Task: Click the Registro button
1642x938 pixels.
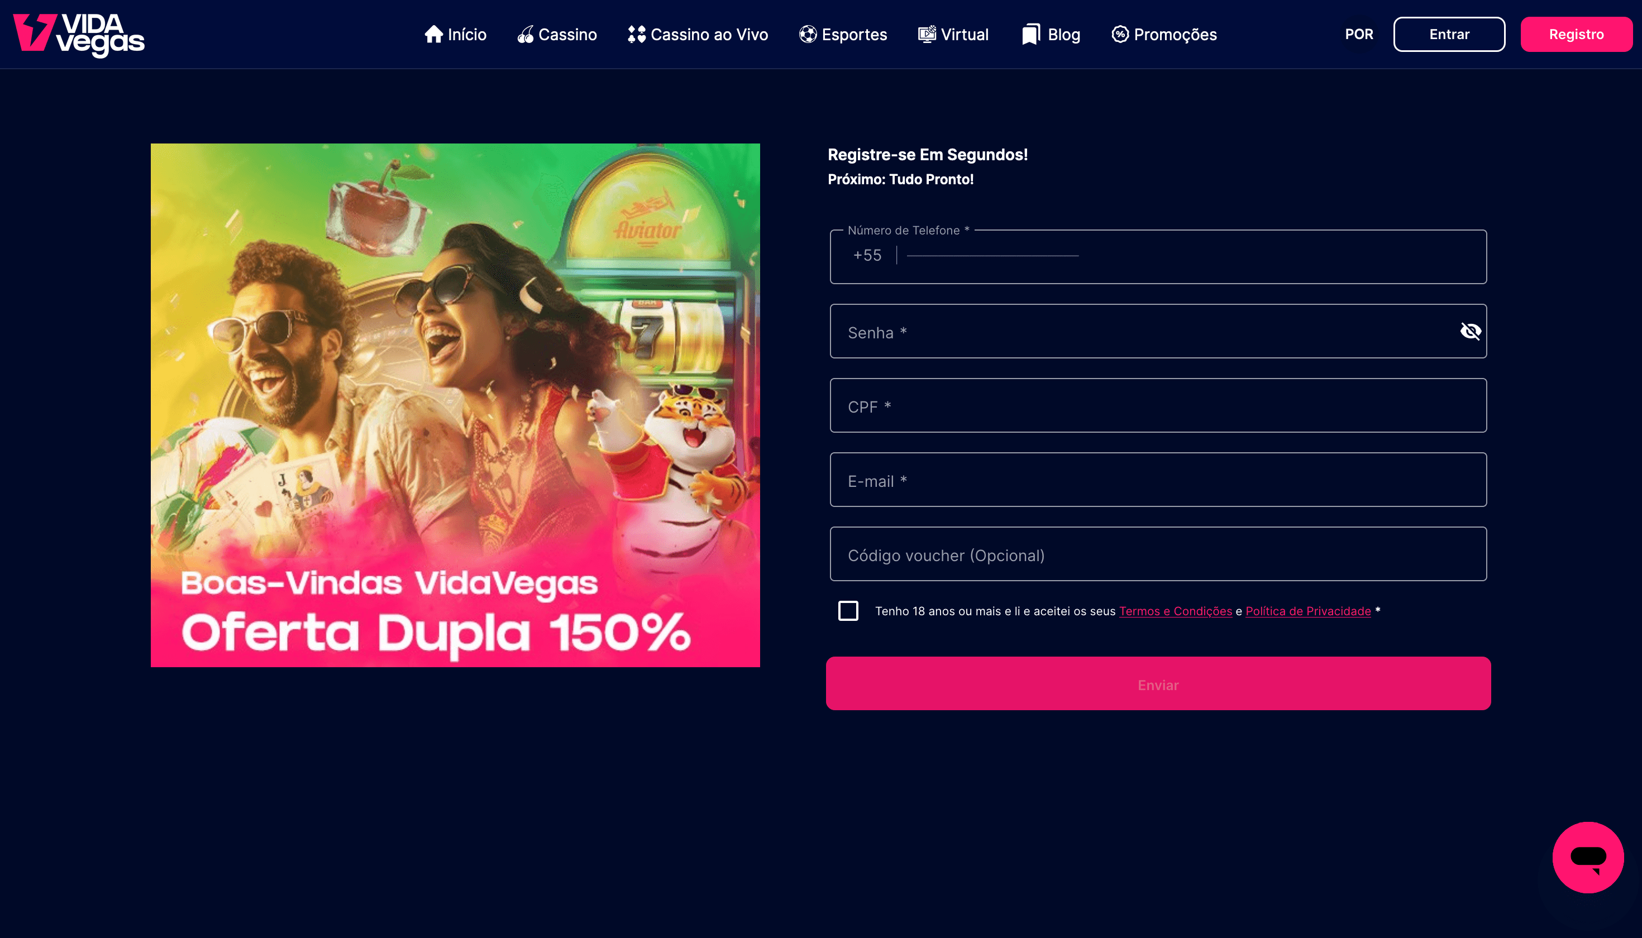Action: 1576,34
